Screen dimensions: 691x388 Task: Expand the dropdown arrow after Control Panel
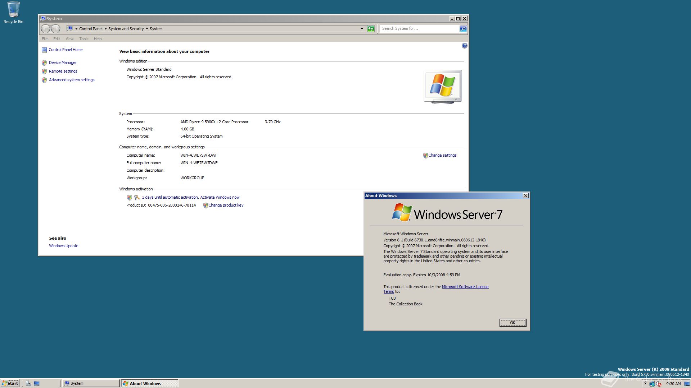coord(105,29)
